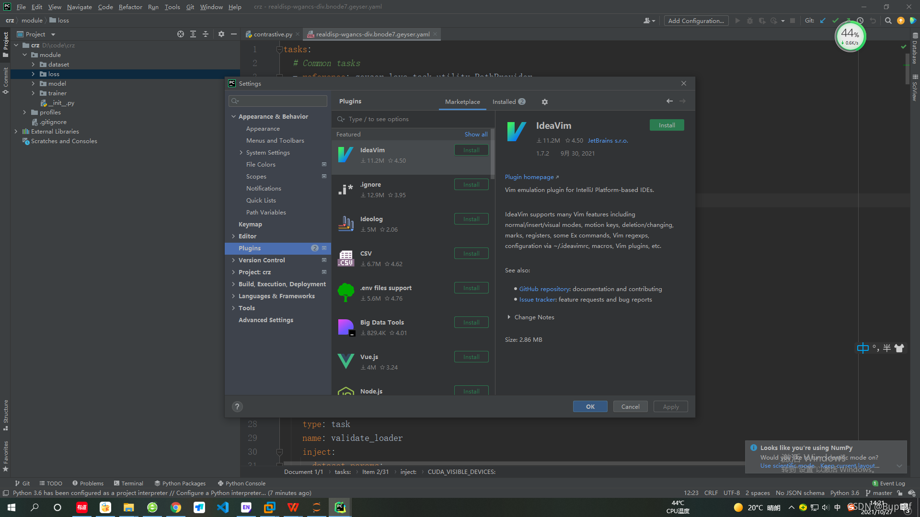Collapse the Appearance & Behavior category
The image size is (920, 517).
tap(233, 116)
